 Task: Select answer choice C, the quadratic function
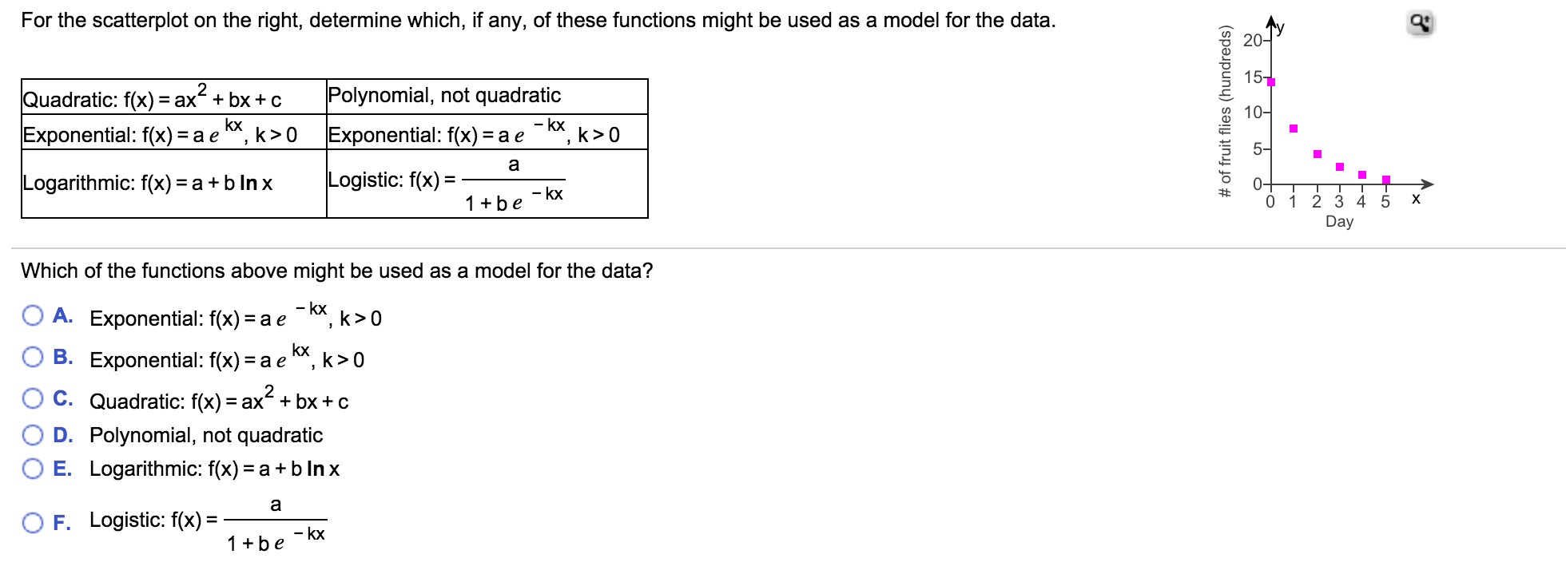(32, 398)
